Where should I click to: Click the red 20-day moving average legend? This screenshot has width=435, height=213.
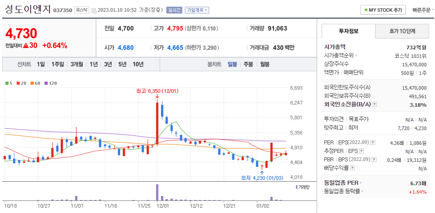point(21,83)
